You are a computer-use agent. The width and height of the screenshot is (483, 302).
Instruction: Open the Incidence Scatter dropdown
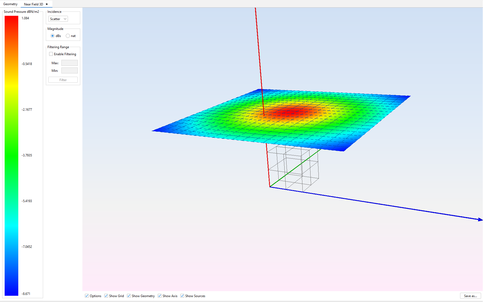[58, 19]
